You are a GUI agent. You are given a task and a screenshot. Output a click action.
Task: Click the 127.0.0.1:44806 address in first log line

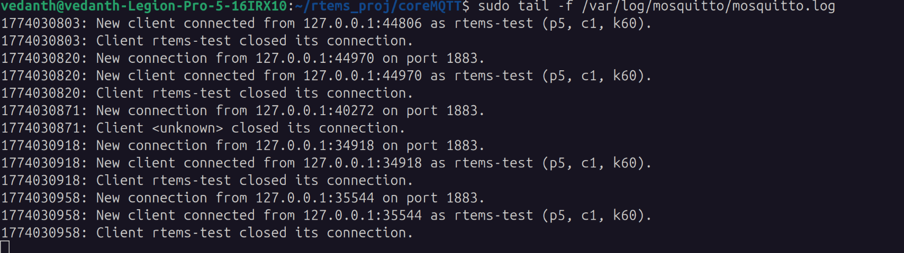click(x=363, y=24)
